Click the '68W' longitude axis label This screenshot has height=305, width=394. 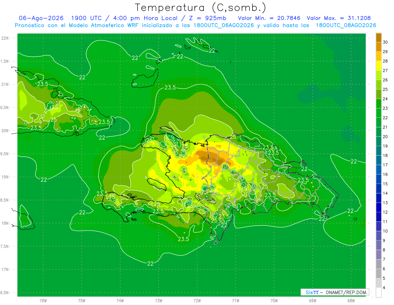point(351,301)
